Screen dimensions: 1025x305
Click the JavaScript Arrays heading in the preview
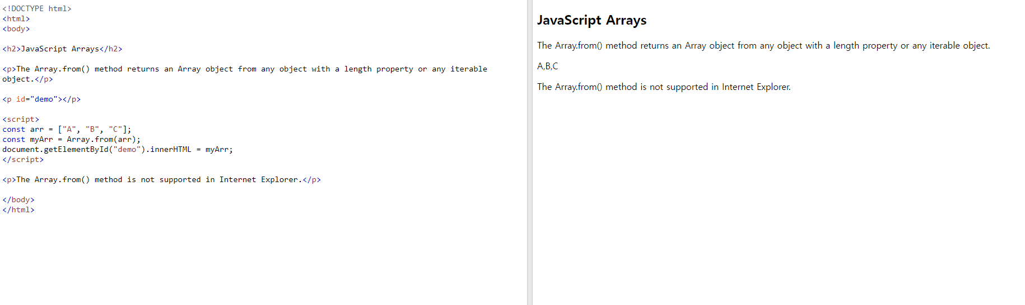click(x=591, y=21)
